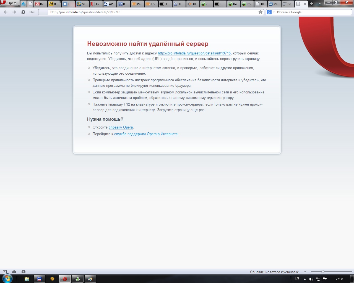Focus the 'Искать в Google' search field
354x283 pixels.
(x=314, y=12)
